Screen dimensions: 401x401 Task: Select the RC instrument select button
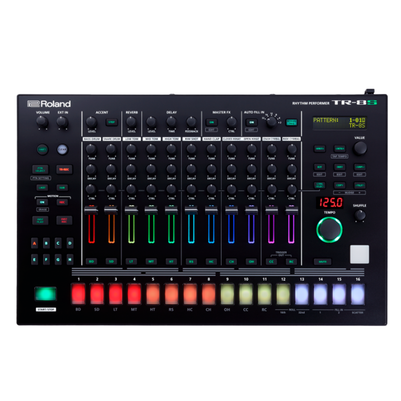click(x=291, y=261)
